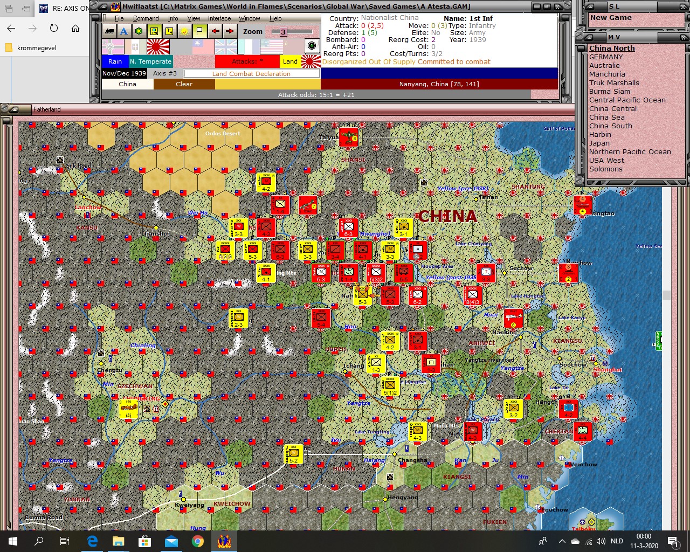The height and width of the screenshot is (552, 690).
Task: Click the yellow Land phase cell
Action: click(x=290, y=61)
